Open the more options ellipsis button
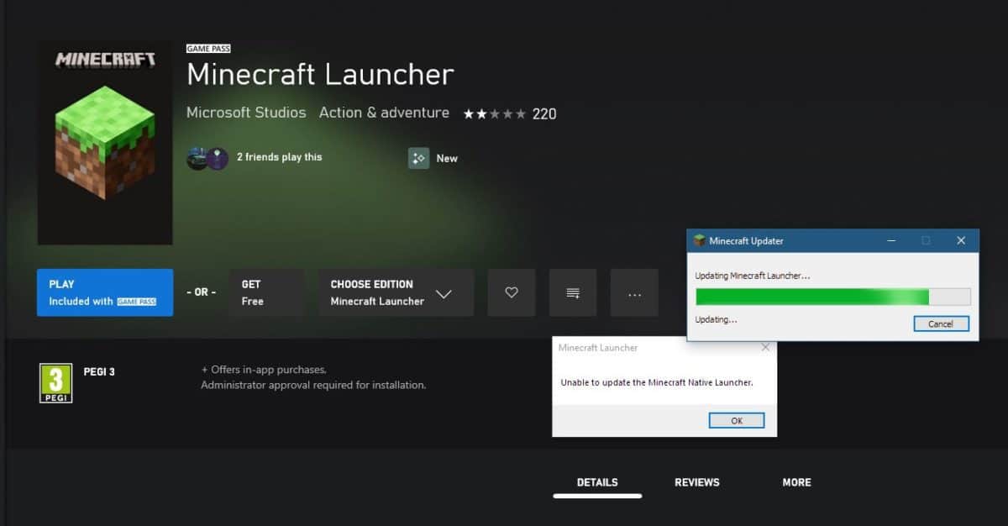This screenshot has width=1008, height=526. point(634,292)
